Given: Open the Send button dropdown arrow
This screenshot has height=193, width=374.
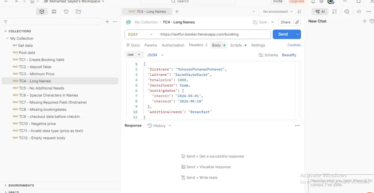Looking at the screenshot, I should [297, 34].
